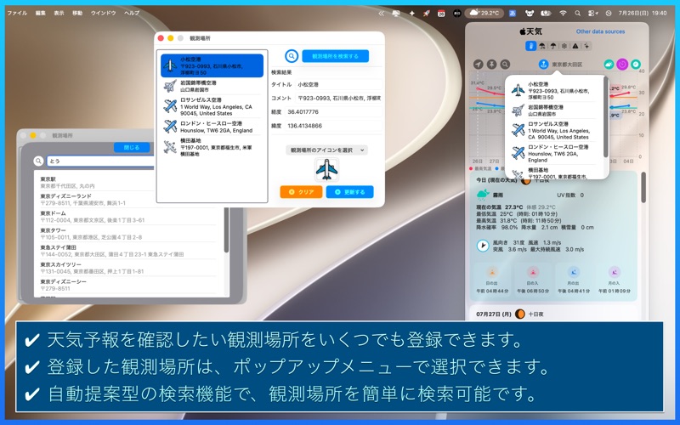680x425 pixels.
Task: Click the green cloud-sun icon in weather panel
Action: (x=609, y=65)
